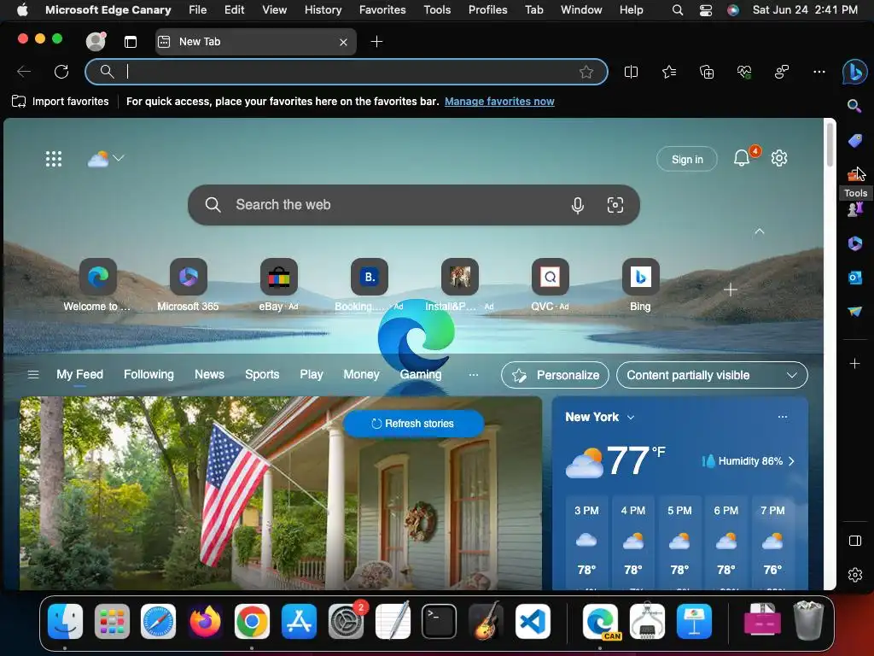The height and width of the screenshot is (656, 874).
Task: Switch to the Following tab
Action: 149,374
